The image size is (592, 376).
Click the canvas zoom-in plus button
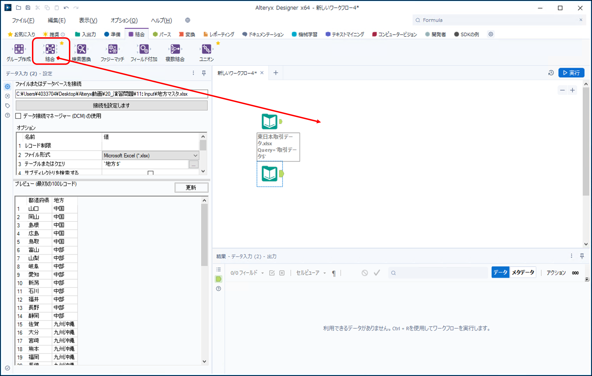pos(572,90)
